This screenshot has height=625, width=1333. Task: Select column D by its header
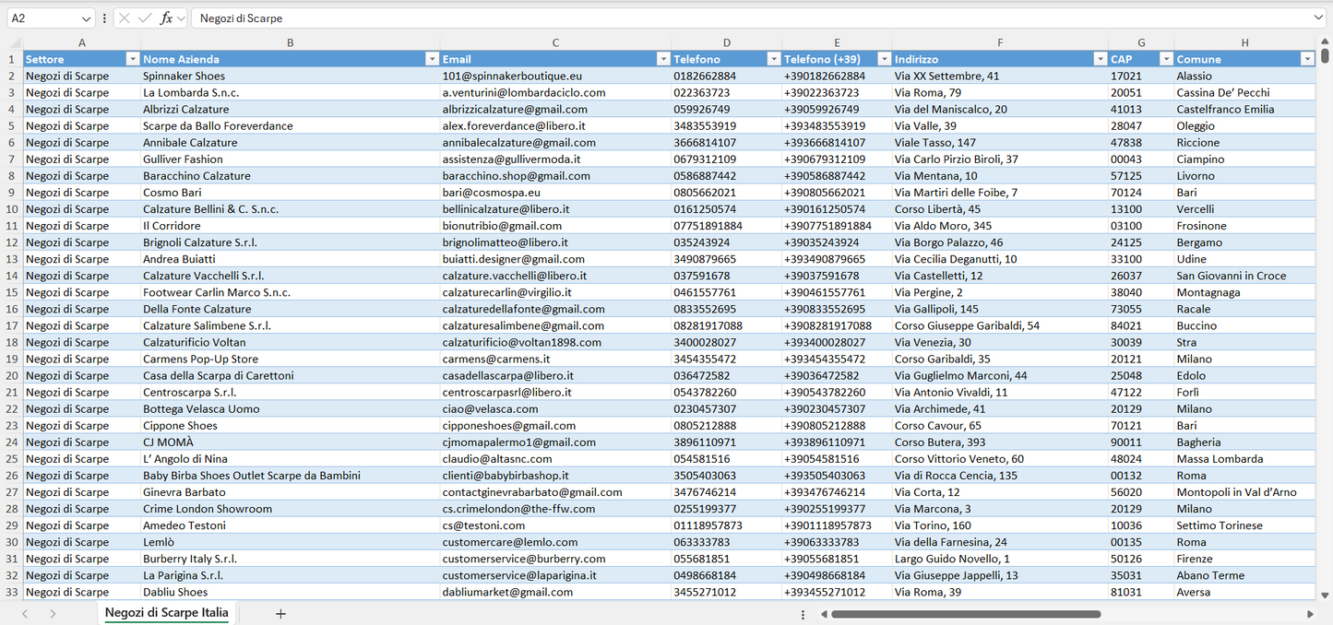point(727,43)
